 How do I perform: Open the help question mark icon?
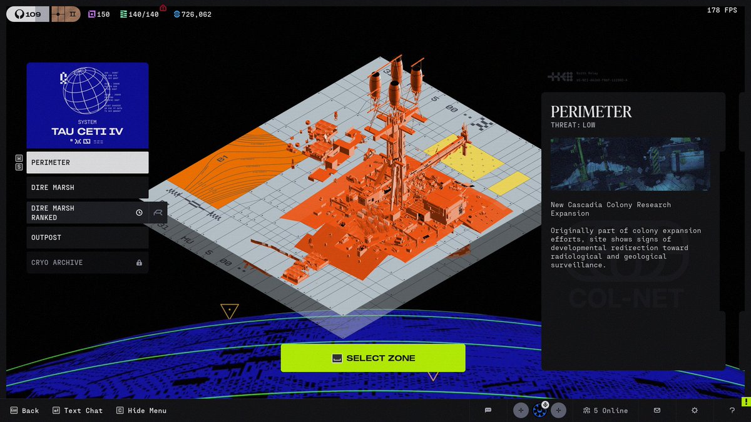click(732, 411)
